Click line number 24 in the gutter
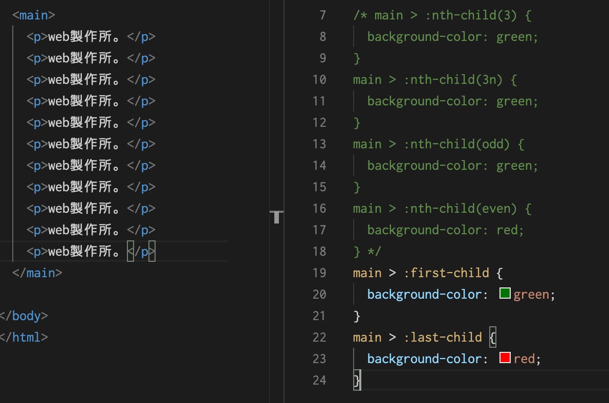This screenshot has width=609, height=403. 319,380
